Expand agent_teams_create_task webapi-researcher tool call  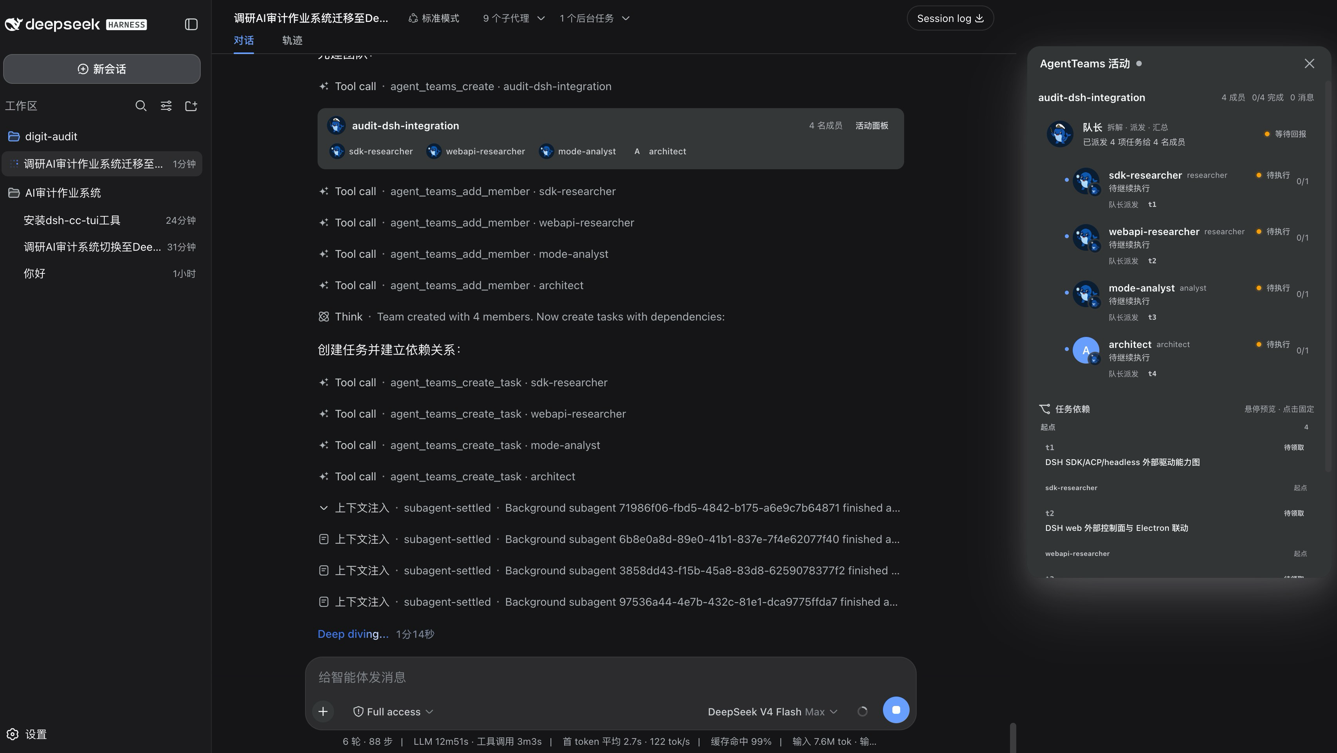point(472,414)
